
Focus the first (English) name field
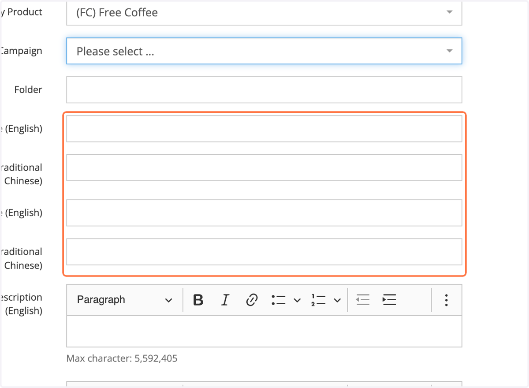point(264,129)
